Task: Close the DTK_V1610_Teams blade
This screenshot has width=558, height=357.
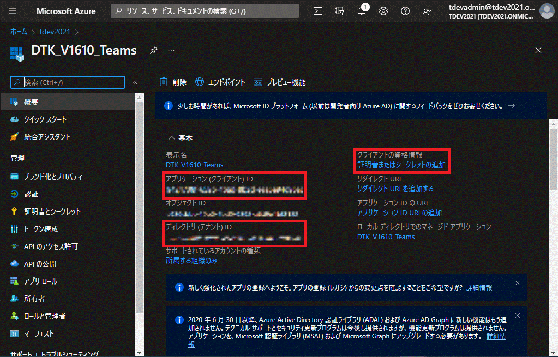Action: (538, 50)
